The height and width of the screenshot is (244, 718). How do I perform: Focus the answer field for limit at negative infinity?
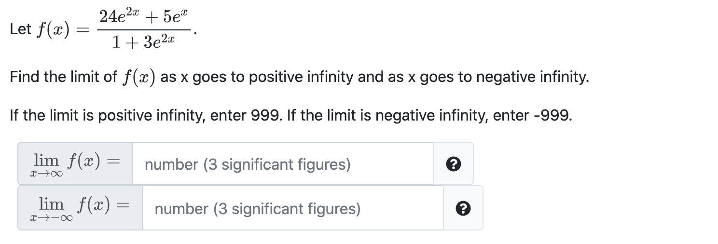coord(292,208)
